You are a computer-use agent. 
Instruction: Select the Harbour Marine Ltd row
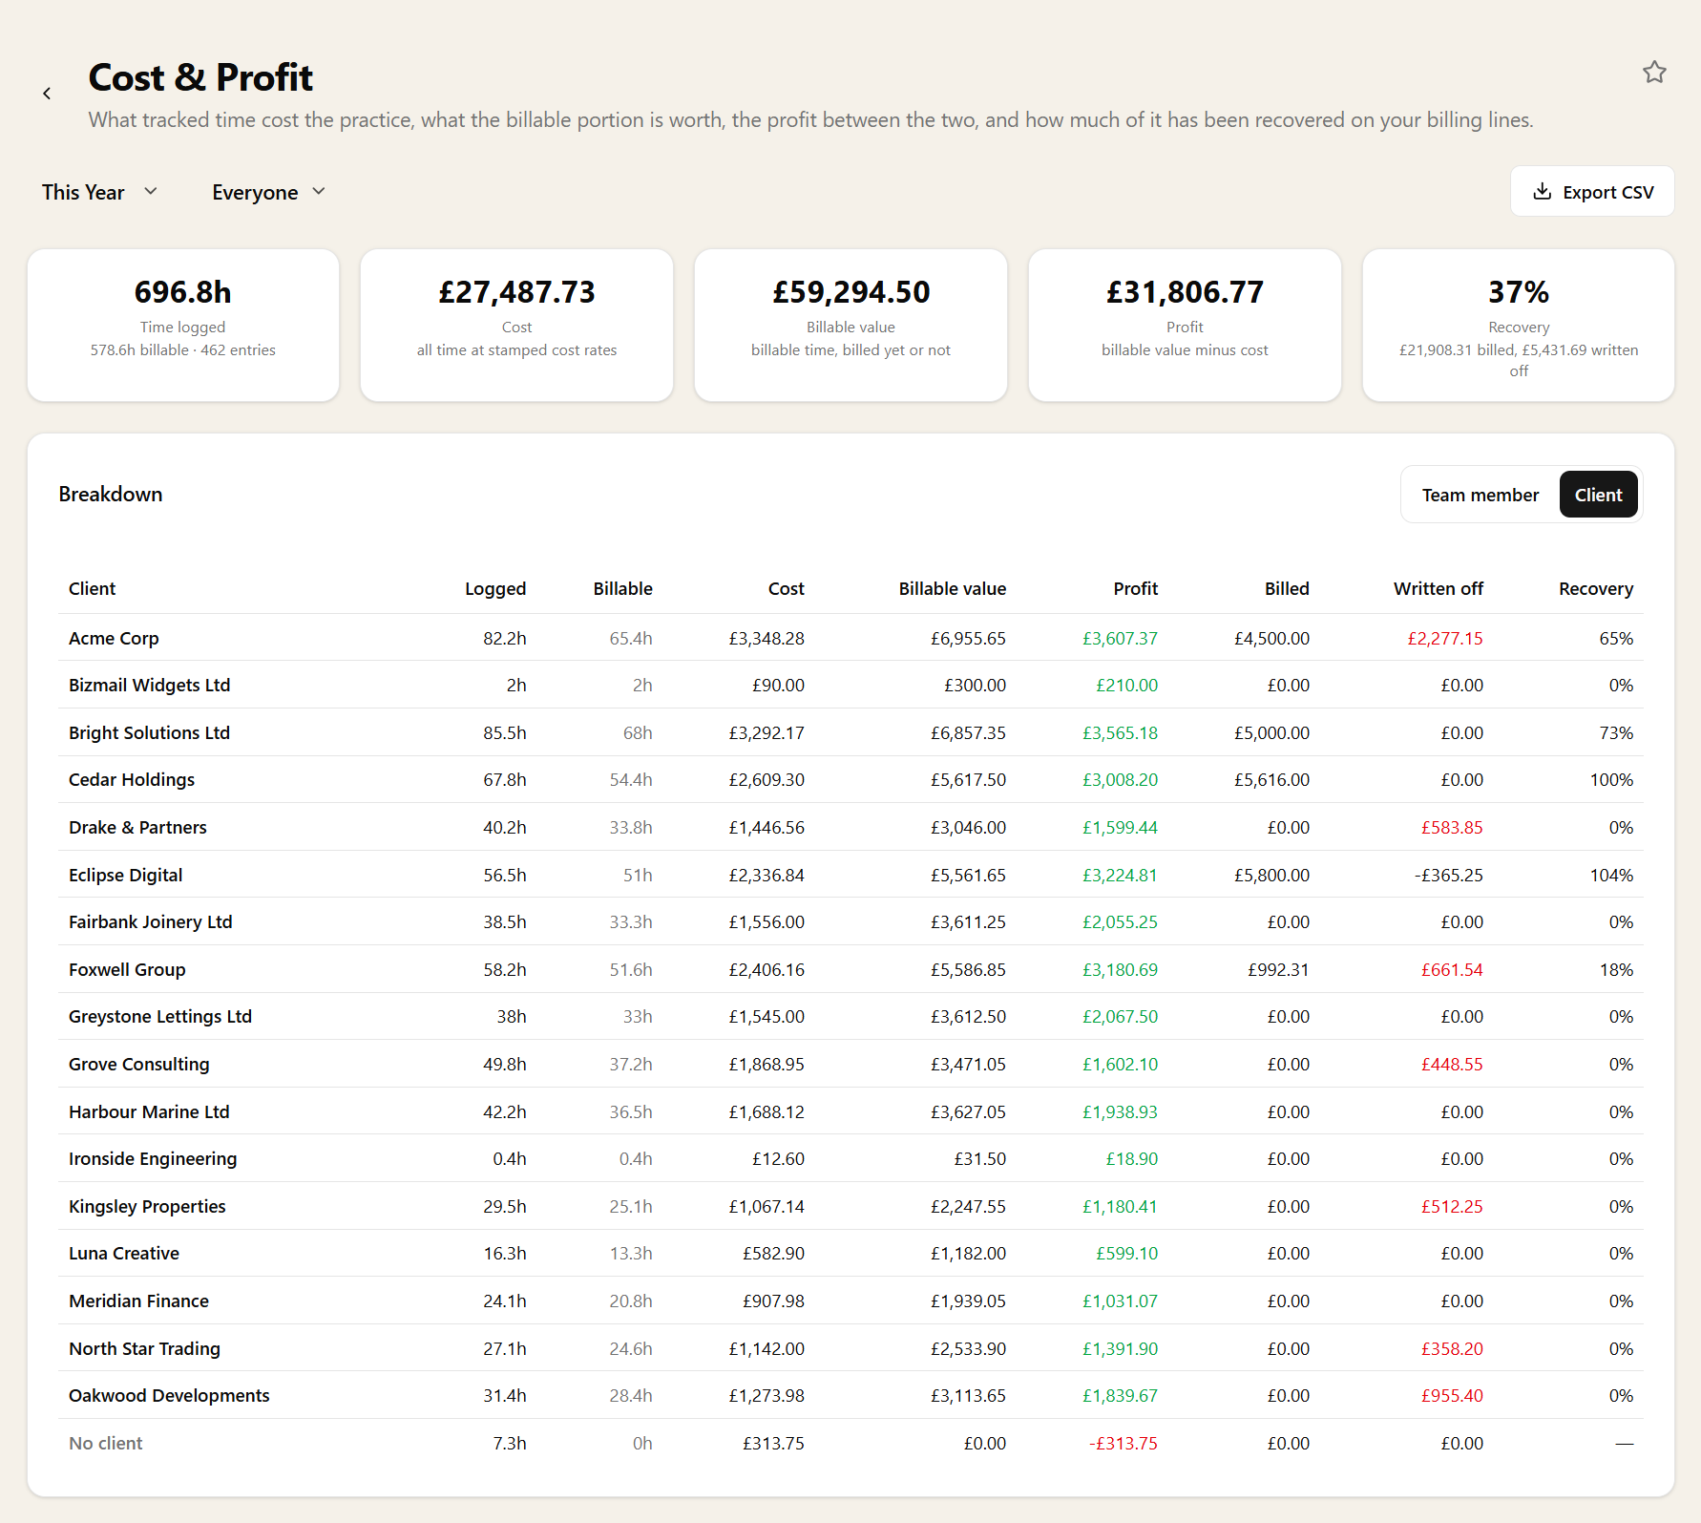[x=850, y=1111]
